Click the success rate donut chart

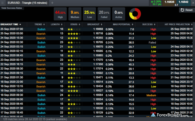pyautogui.click(x=135, y=14)
